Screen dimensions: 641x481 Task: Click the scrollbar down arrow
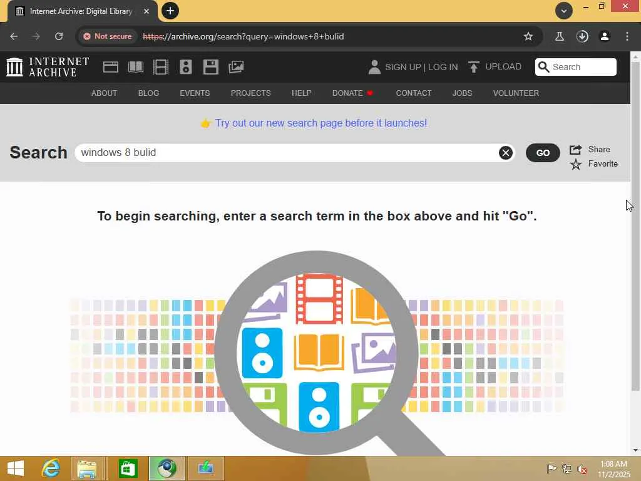(635, 450)
